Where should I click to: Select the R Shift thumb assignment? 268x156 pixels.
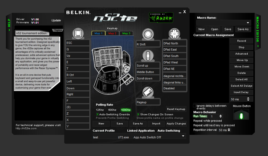coord(148,44)
